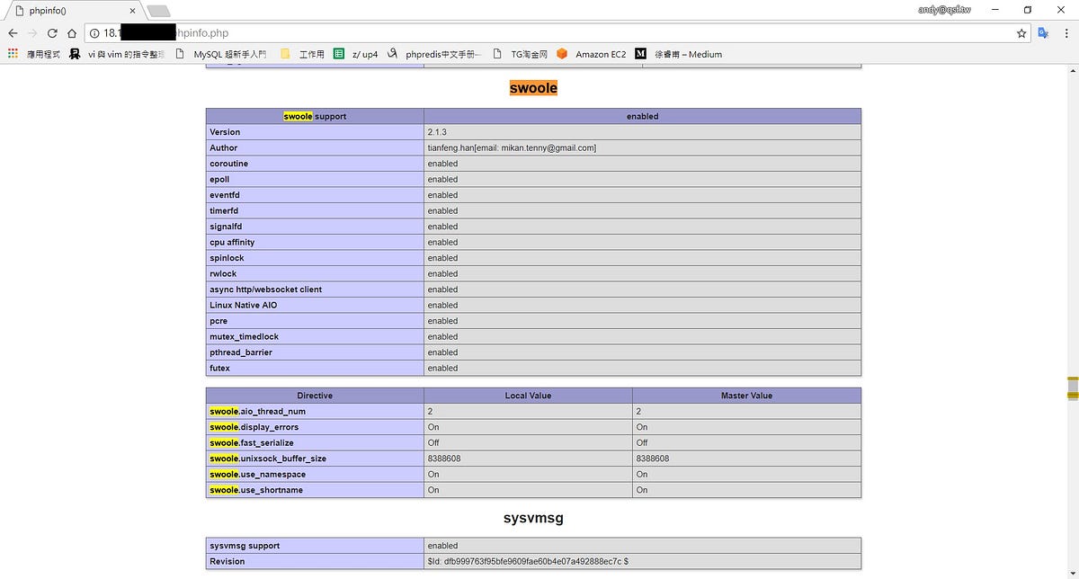Screen dimensions: 1079x579
Task: Click the forward navigation arrow
Action: [32, 31]
